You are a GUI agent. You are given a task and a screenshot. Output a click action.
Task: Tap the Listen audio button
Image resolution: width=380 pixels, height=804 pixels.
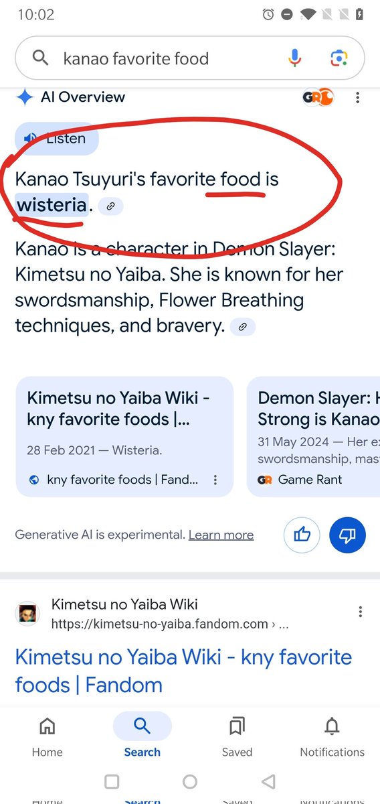(57, 139)
